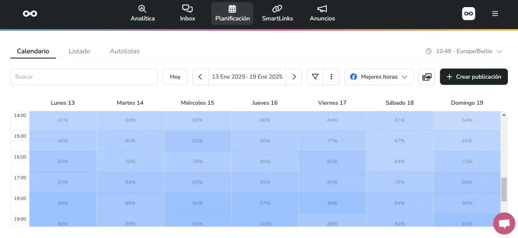Select the Viernes 17 column header
The image size is (518, 238).
[x=332, y=103]
